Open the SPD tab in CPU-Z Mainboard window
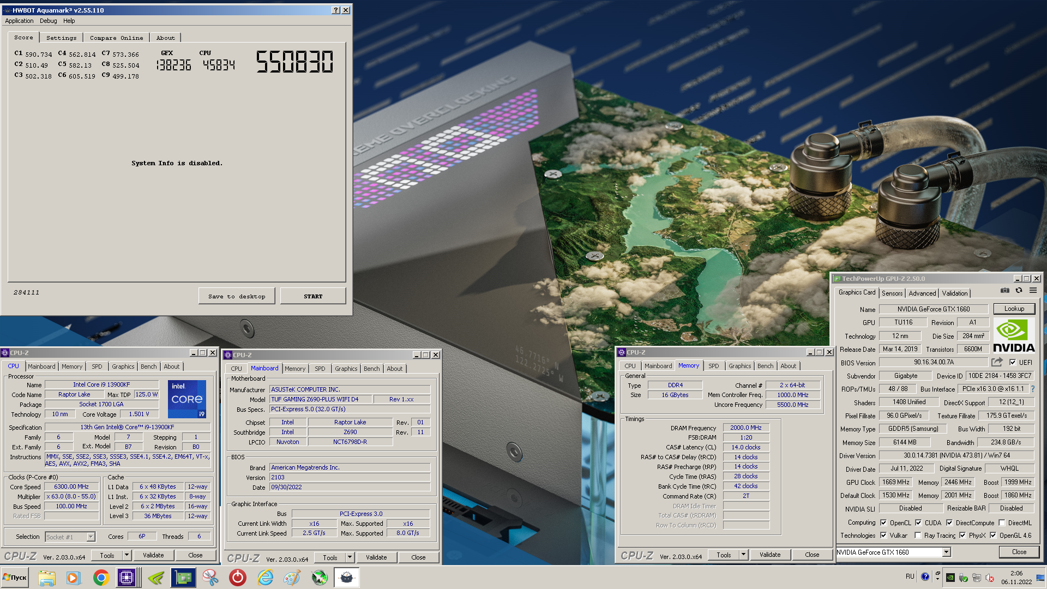Image resolution: width=1047 pixels, height=589 pixels. coord(320,369)
